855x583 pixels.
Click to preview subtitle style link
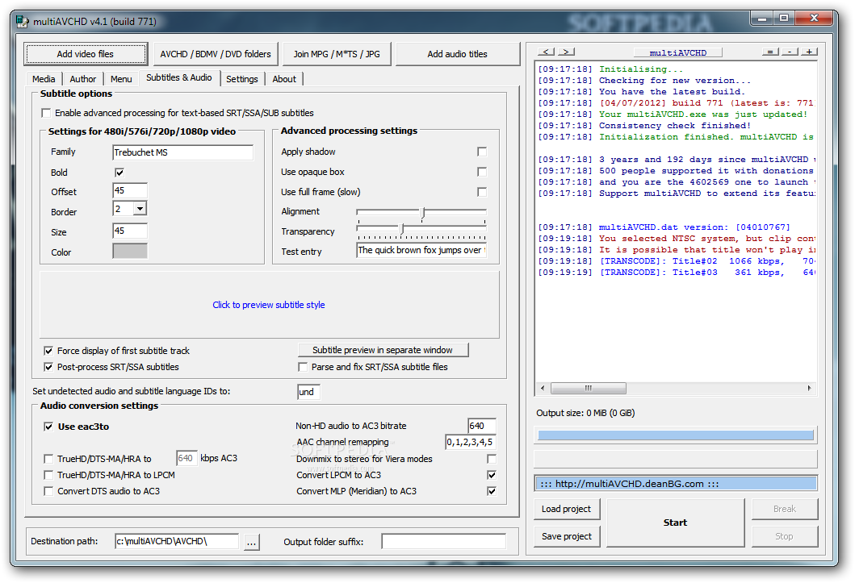point(269,305)
